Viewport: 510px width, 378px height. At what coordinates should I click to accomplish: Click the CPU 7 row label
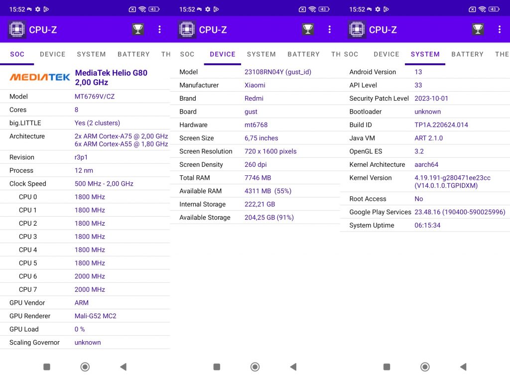click(x=28, y=289)
